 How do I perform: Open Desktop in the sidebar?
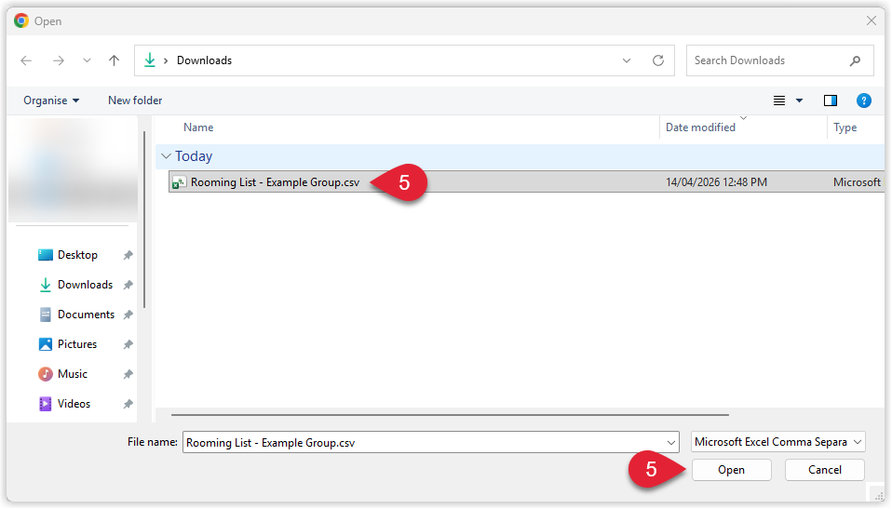click(77, 255)
